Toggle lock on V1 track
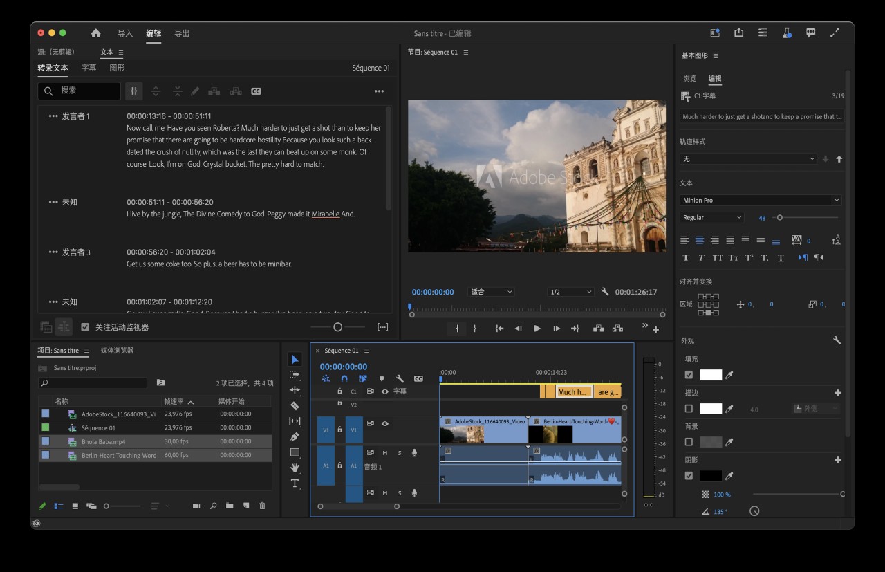 click(339, 430)
